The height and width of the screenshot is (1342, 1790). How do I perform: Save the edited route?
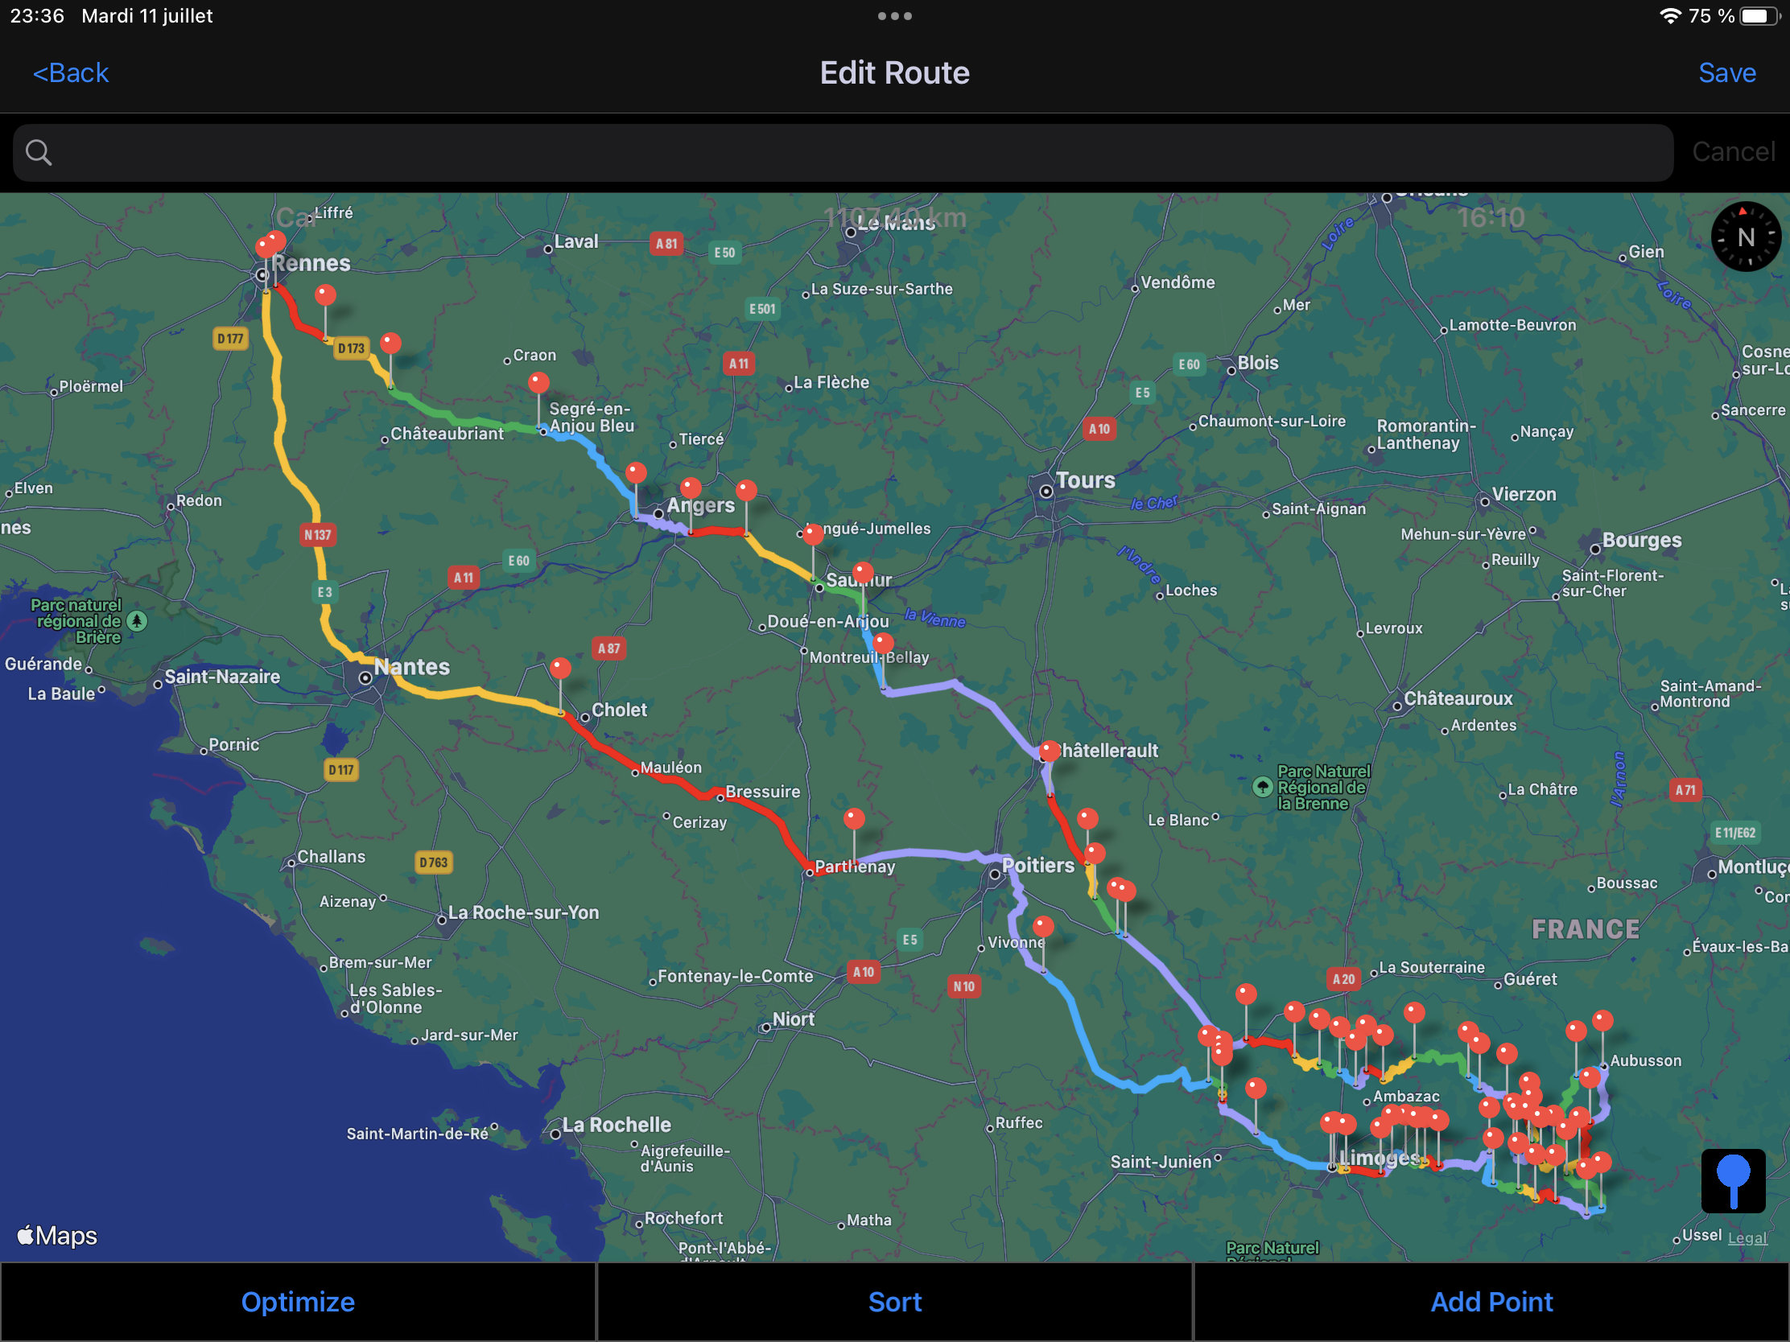pos(1727,72)
